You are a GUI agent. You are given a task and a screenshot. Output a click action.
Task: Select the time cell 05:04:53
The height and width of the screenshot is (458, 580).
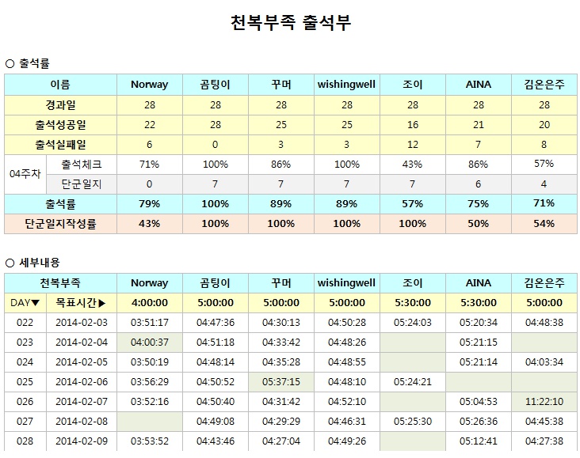click(x=479, y=402)
